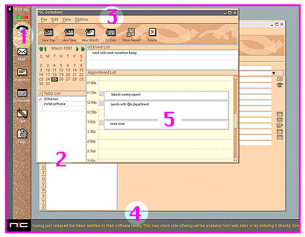This screenshot has width=305, height=237.
Task: Select the S letter tab in the address window
Action: tap(44, 167)
